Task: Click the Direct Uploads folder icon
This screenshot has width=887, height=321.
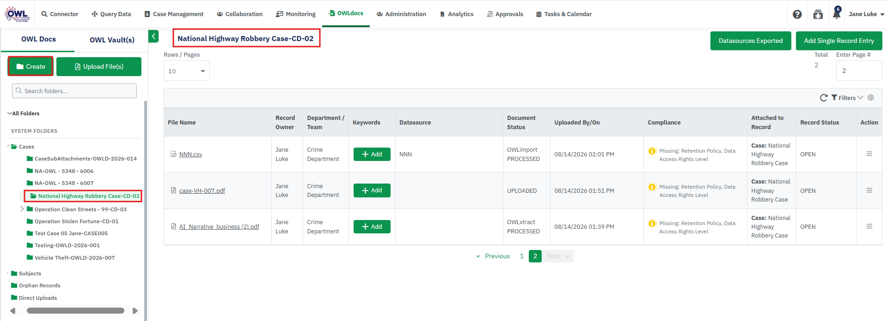Action: [14, 297]
